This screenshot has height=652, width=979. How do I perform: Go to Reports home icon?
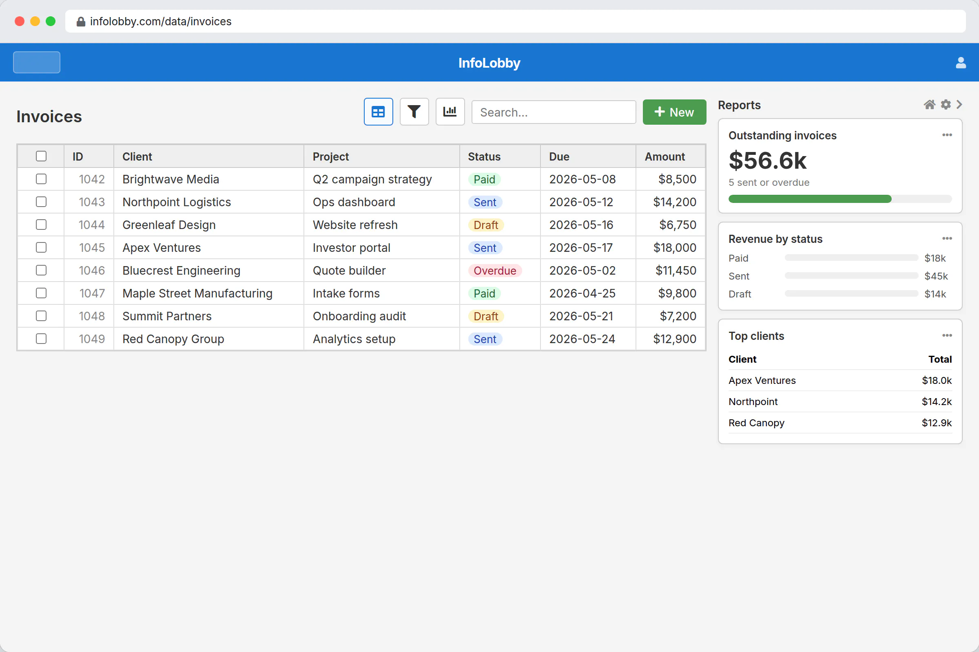pos(929,104)
